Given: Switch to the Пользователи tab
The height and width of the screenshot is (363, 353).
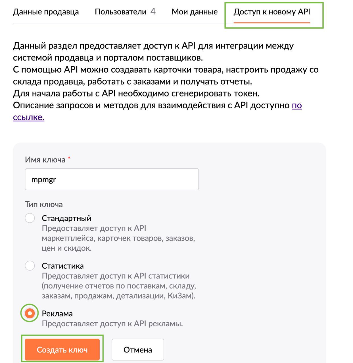Looking at the screenshot, I should [120, 12].
